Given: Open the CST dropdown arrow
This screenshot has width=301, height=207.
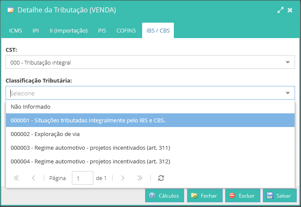Looking at the screenshot, I should (x=287, y=62).
